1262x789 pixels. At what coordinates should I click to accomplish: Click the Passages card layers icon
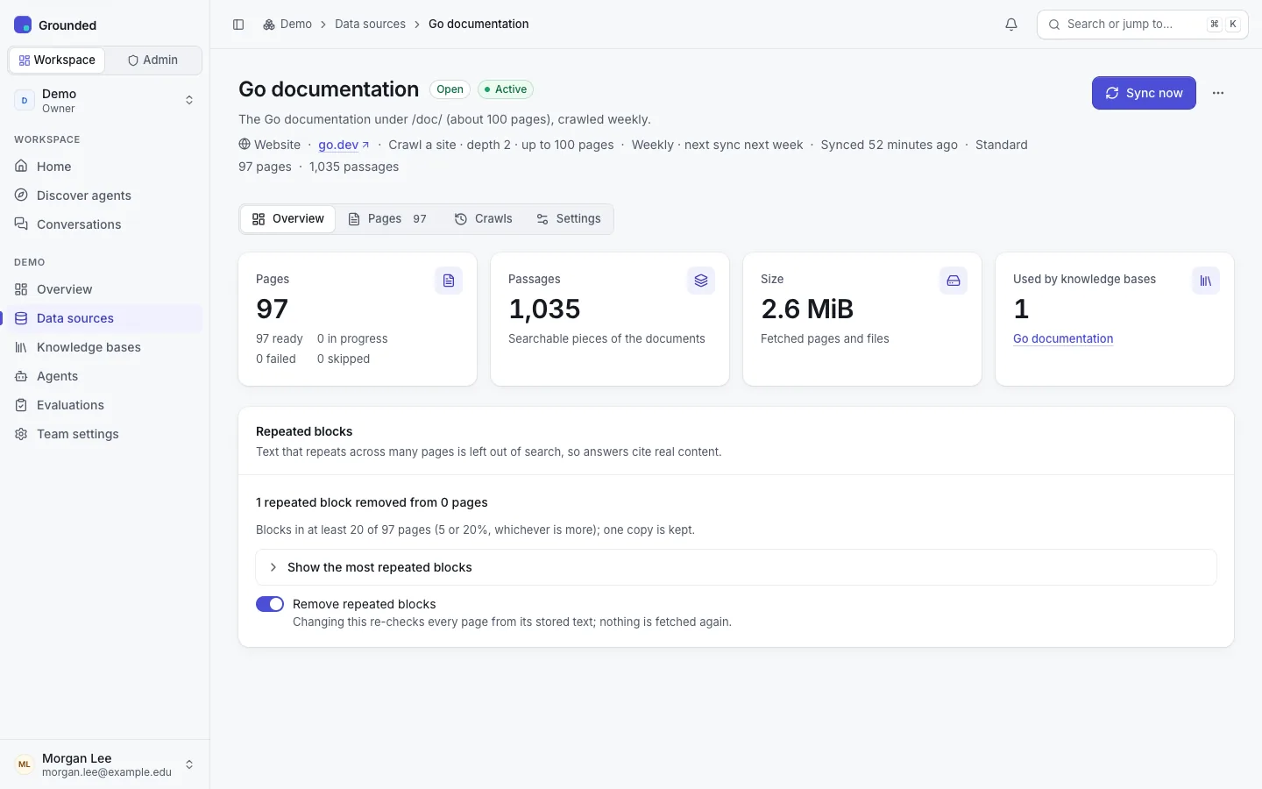[701, 281]
